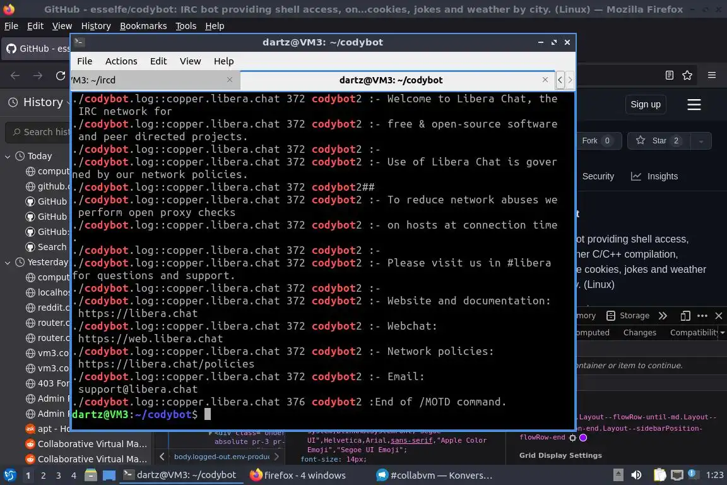Image resolution: width=727 pixels, height=485 pixels.
Task: Open devtools customize ellipsis menu
Action: 702,316
